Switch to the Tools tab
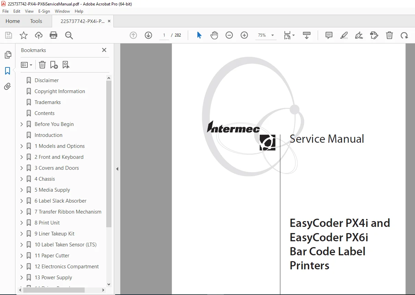 [x=36, y=21]
